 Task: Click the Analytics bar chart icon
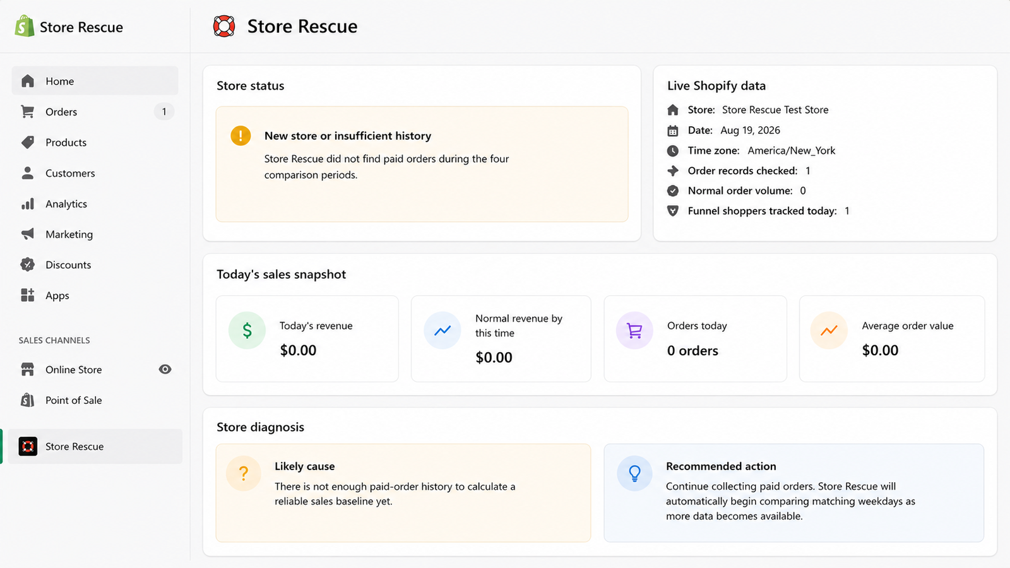pyautogui.click(x=28, y=204)
